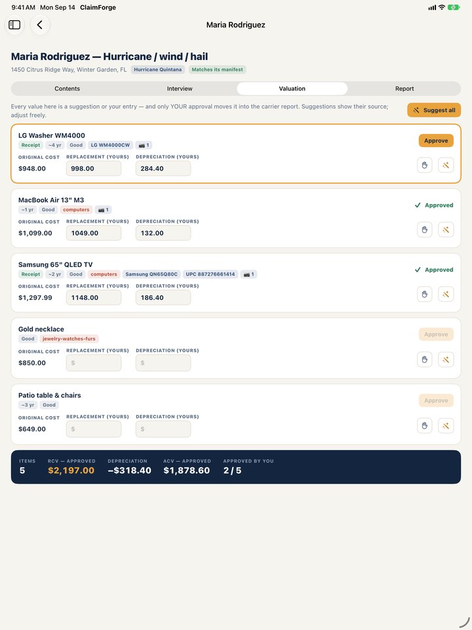Tap the hand icon on LG Washer row
Viewport: 472px width, 630px height.
tap(425, 165)
